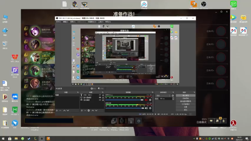This screenshot has height=141, width=251.
Task: Open the Fade transition dropdown
Action: click(x=163, y=96)
